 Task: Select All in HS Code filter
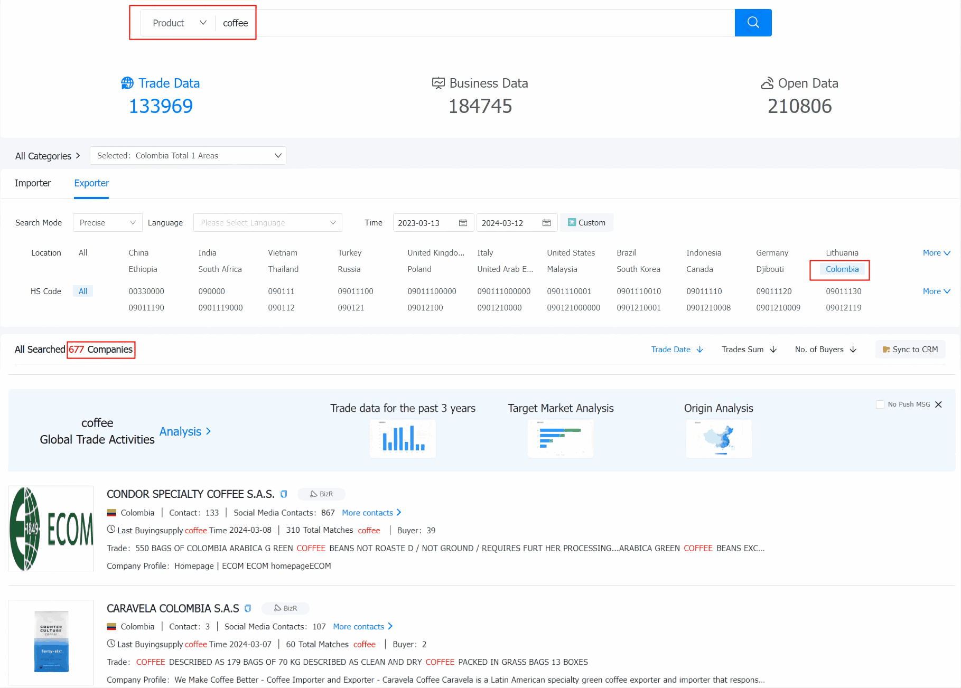(83, 291)
